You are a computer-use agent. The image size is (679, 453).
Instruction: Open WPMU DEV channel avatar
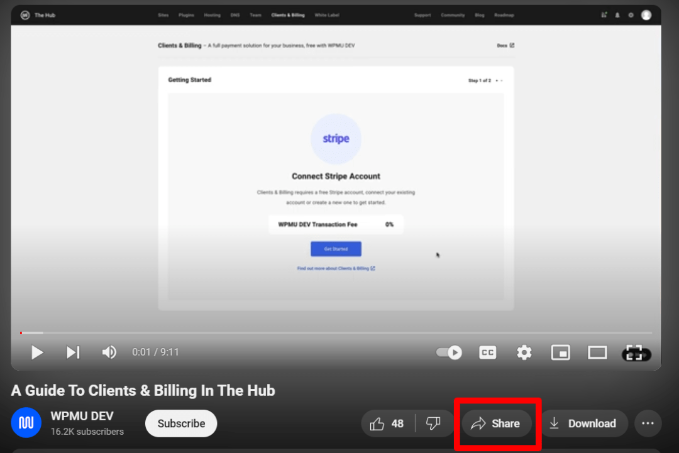[x=26, y=423]
